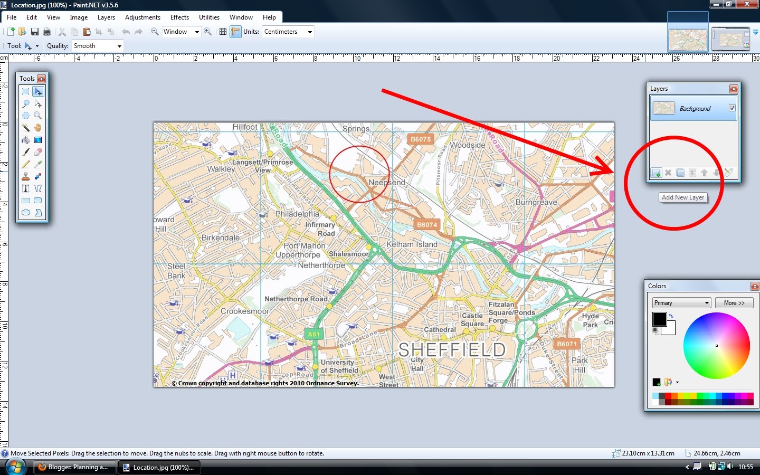Click the More >> button in Colors
This screenshot has width=760, height=475.
pos(734,303)
